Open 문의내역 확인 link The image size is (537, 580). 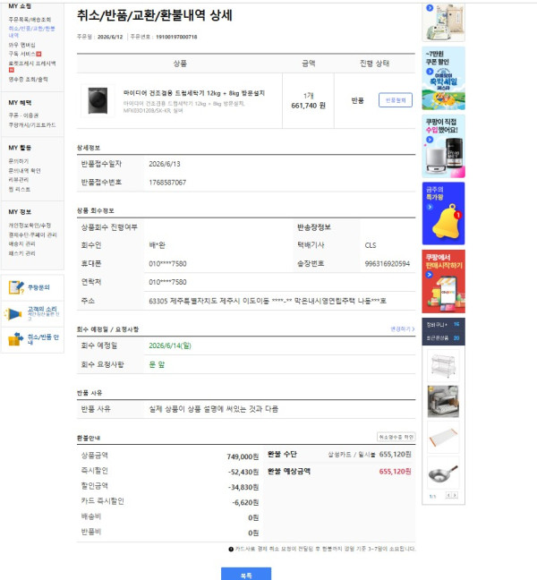pyautogui.click(x=24, y=171)
